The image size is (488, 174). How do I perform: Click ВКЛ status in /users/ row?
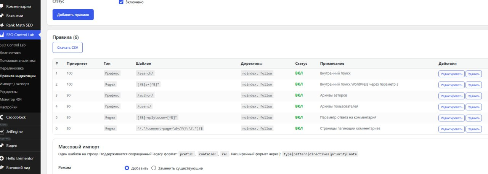click(299, 106)
